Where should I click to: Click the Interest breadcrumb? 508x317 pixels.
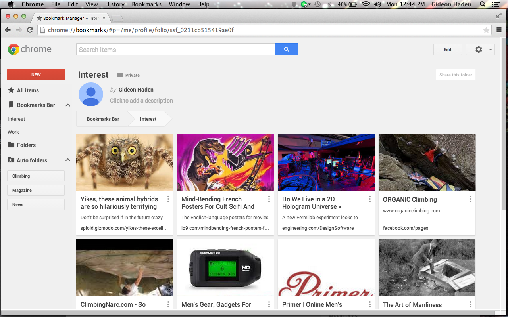coord(148,119)
